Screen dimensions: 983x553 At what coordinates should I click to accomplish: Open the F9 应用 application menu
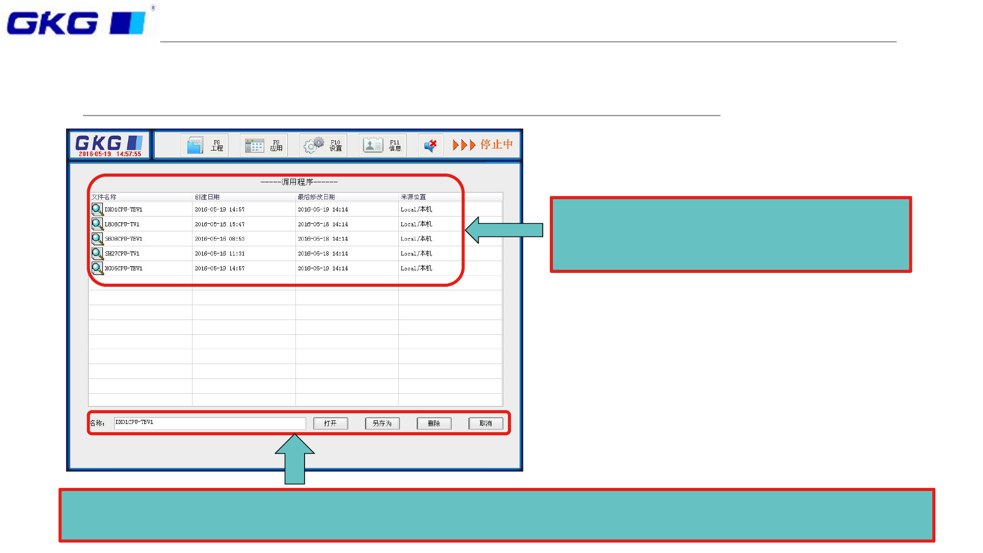(x=264, y=145)
